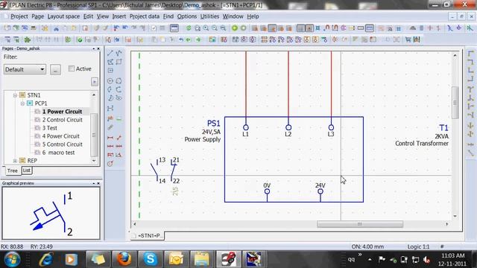Open the Utilities menu
The height and width of the screenshot is (268, 477).
(x=209, y=16)
